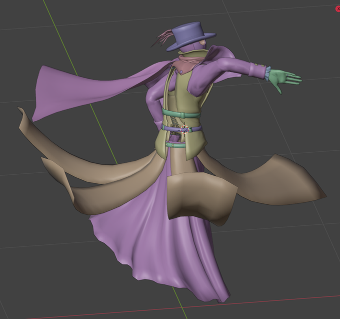
Task: Select the purple top hat mesh
Action: [191, 36]
